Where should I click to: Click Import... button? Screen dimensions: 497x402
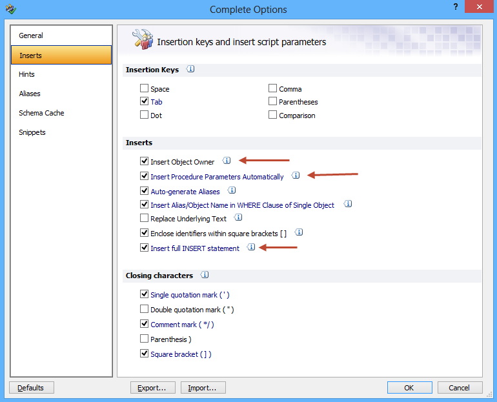click(x=203, y=387)
